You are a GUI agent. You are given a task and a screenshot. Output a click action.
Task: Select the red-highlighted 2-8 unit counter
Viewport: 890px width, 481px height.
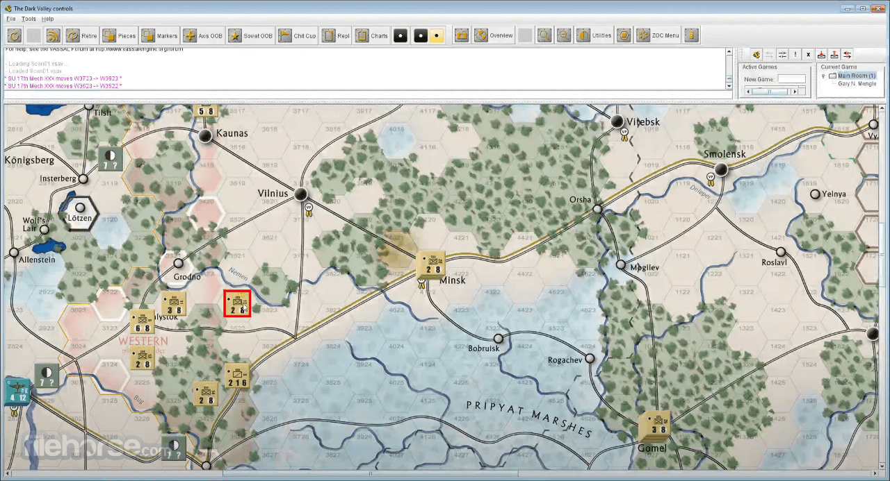[x=237, y=303]
